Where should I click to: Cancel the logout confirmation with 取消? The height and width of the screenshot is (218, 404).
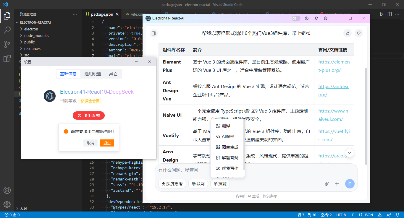pos(91,143)
